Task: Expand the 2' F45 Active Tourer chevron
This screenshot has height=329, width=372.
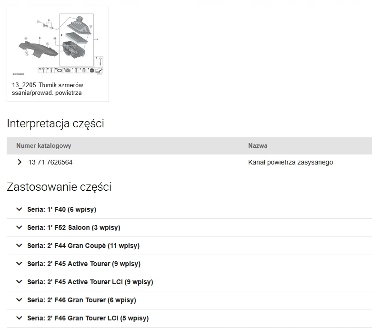Action: [19, 264]
